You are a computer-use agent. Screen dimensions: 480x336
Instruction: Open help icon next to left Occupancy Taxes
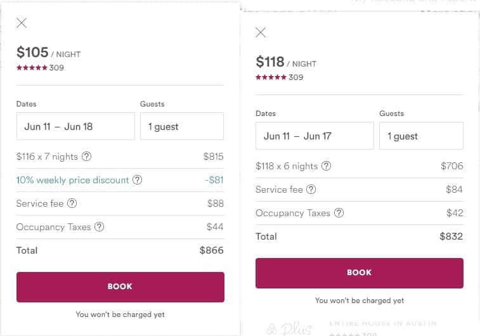(99, 227)
